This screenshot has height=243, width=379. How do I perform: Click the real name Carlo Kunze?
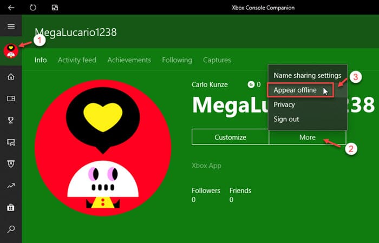pyautogui.click(x=210, y=84)
